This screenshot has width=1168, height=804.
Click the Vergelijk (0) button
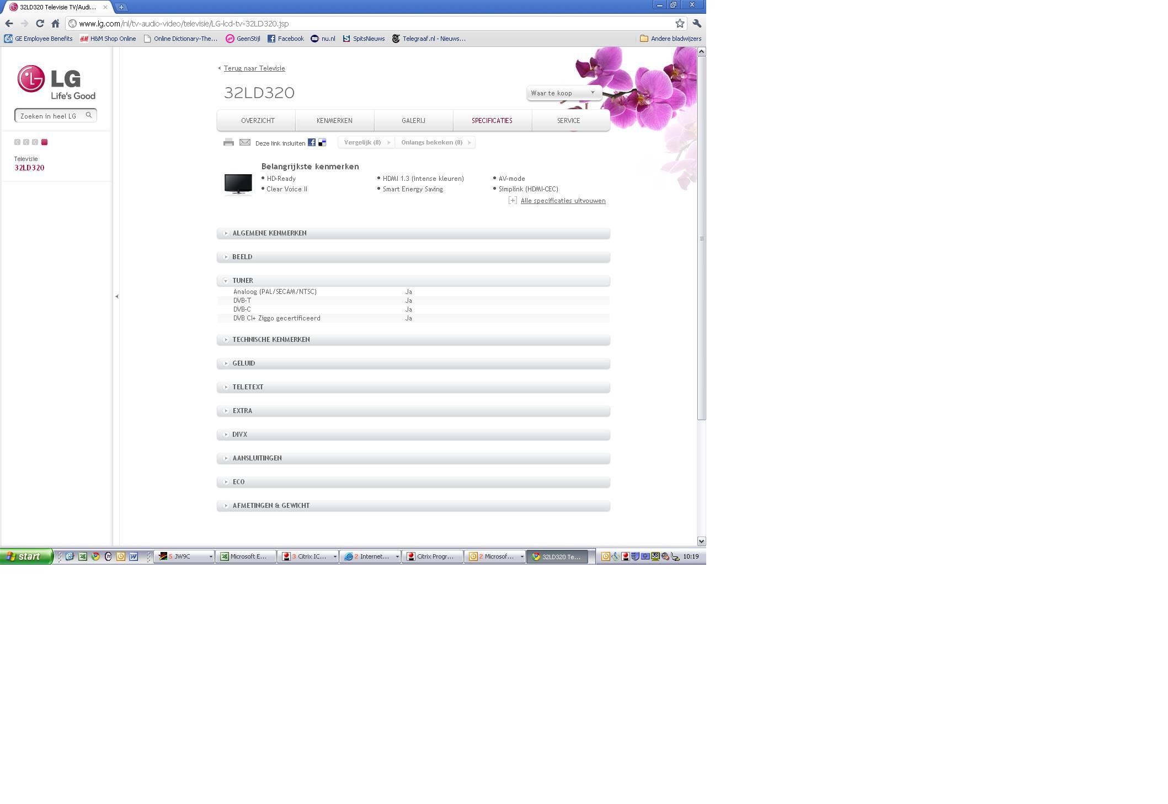pyautogui.click(x=366, y=142)
